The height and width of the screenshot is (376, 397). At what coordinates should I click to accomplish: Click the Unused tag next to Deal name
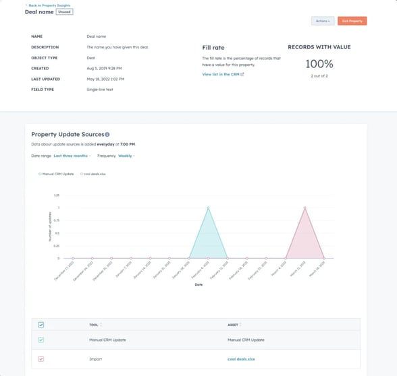65,12
